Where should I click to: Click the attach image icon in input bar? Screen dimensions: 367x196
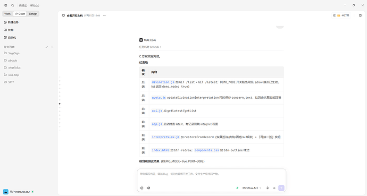[x=148, y=188]
